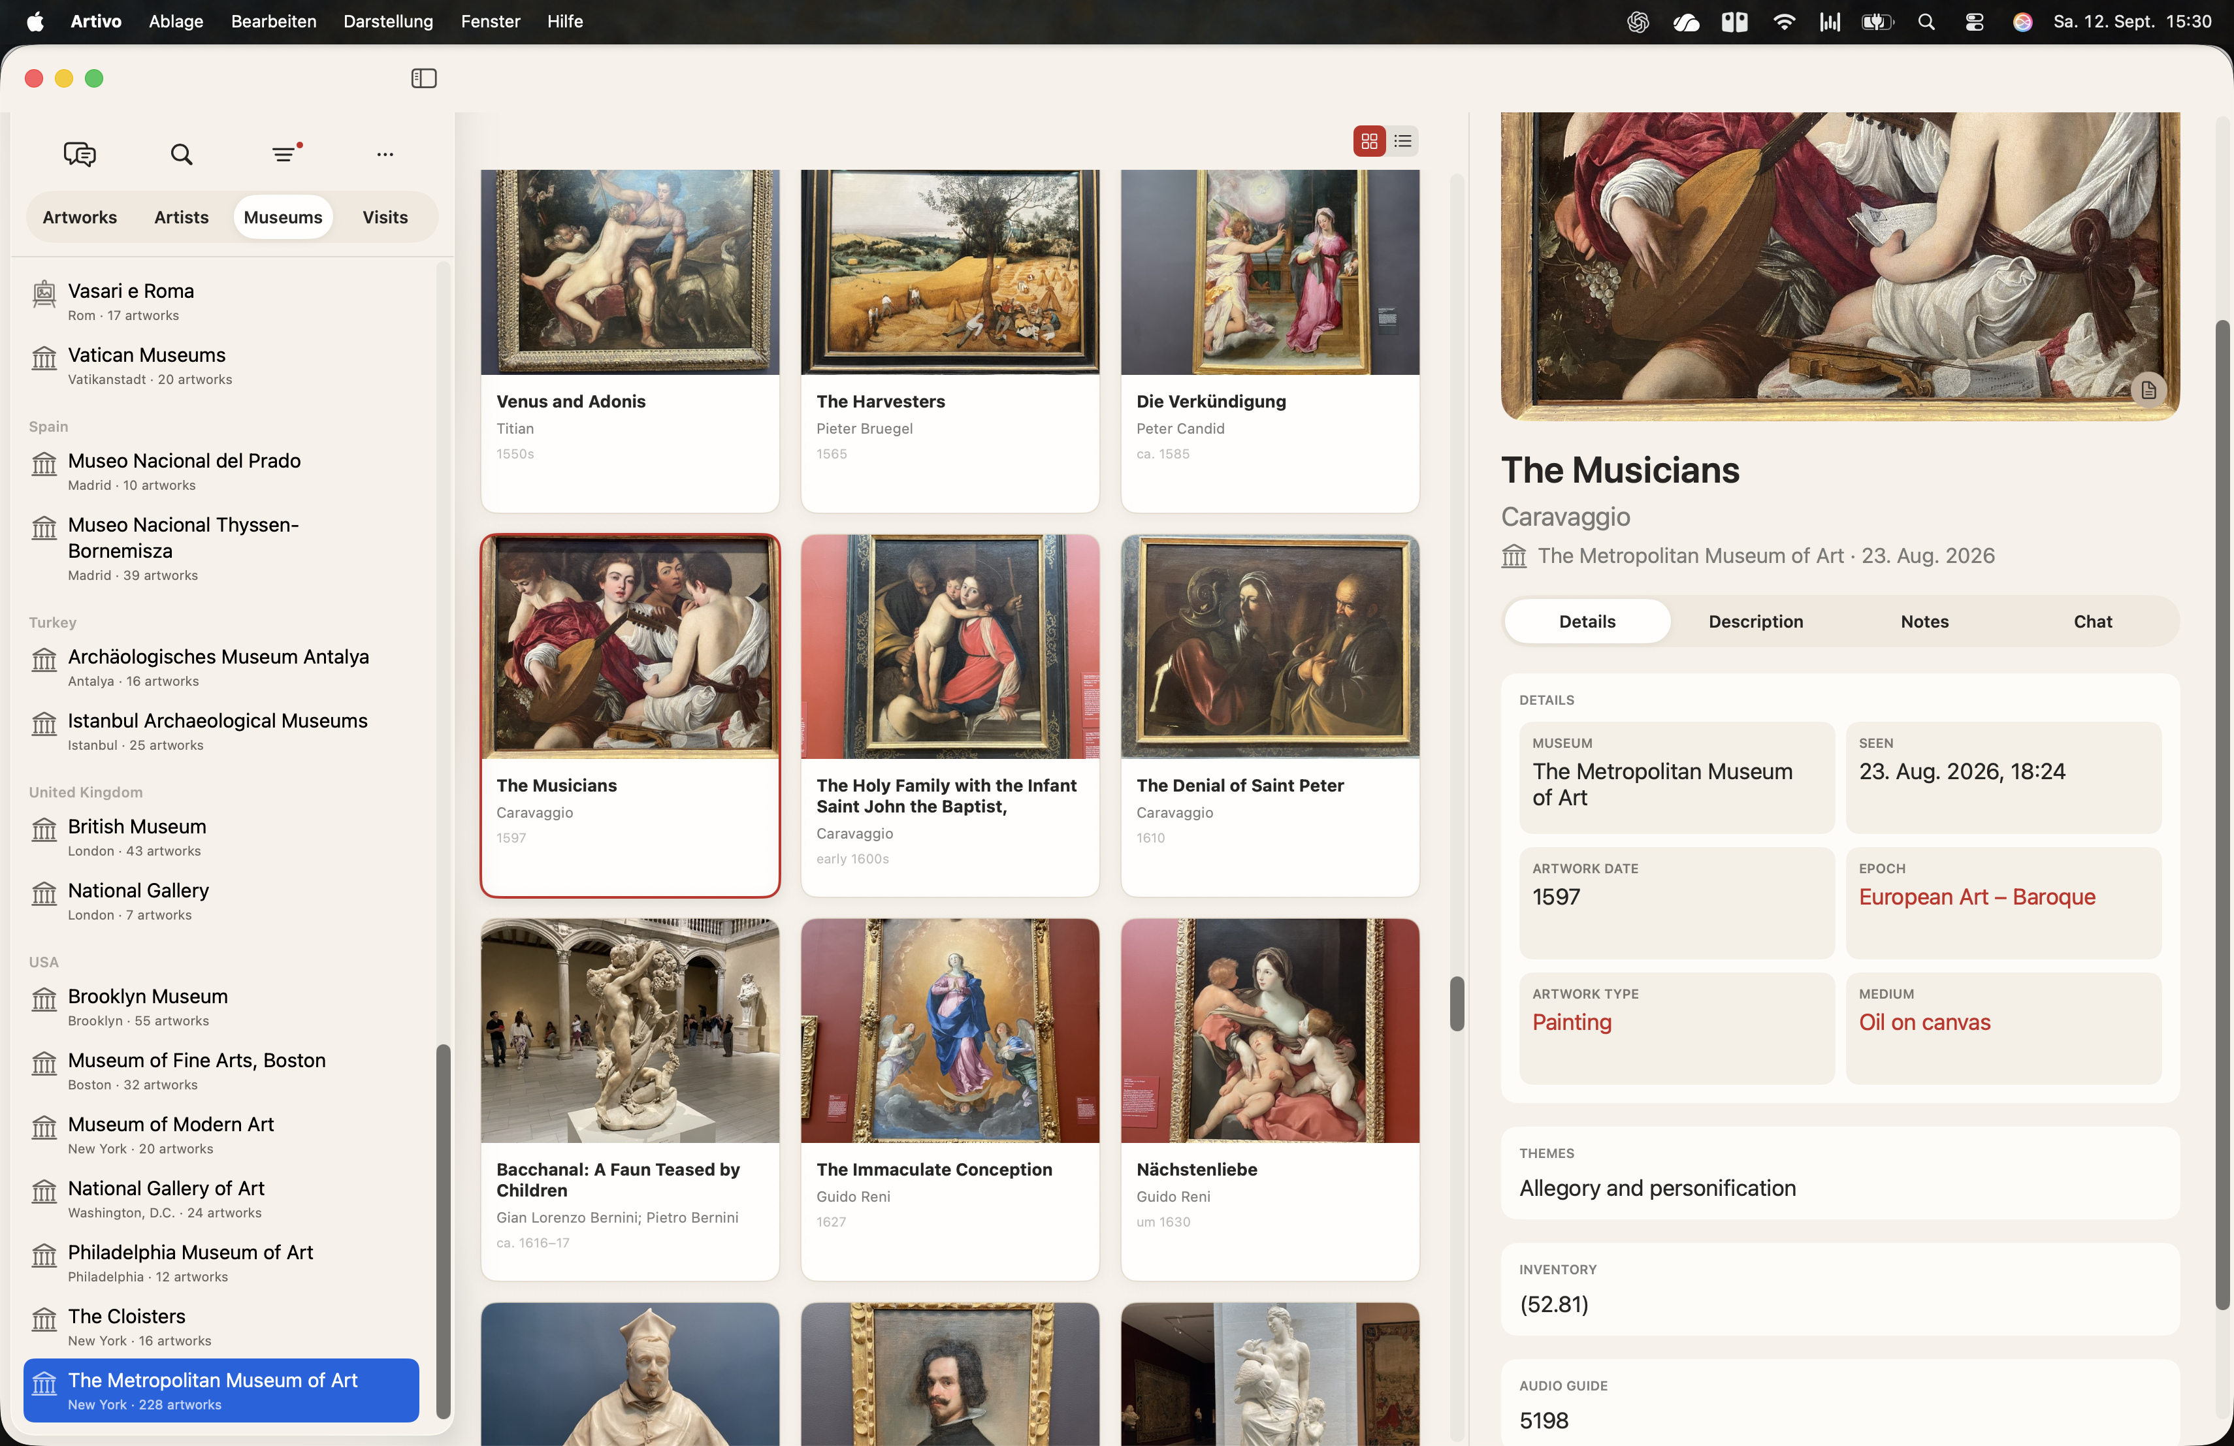Image resolution: width=2234 pixels, height=1446 pixels.
Task: Click the artwork grid scrollbar thumb
Action: [1457, 1003]
